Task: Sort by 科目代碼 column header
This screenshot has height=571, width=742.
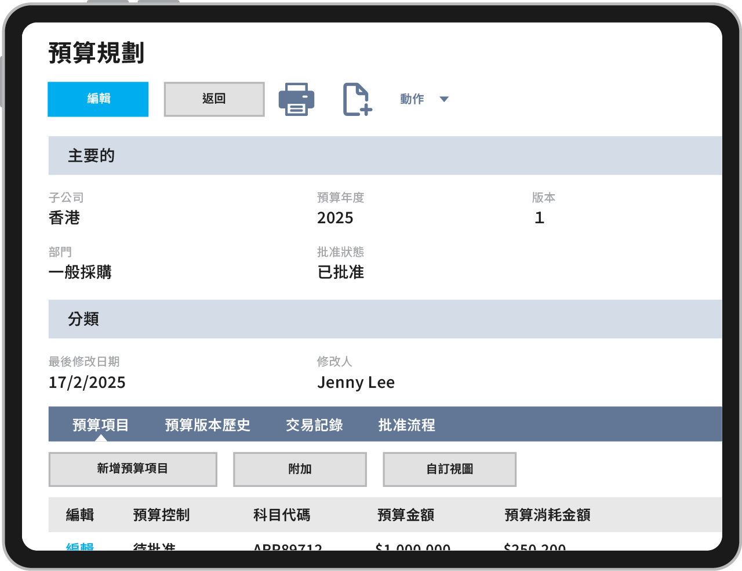Action: coord(282,515)
